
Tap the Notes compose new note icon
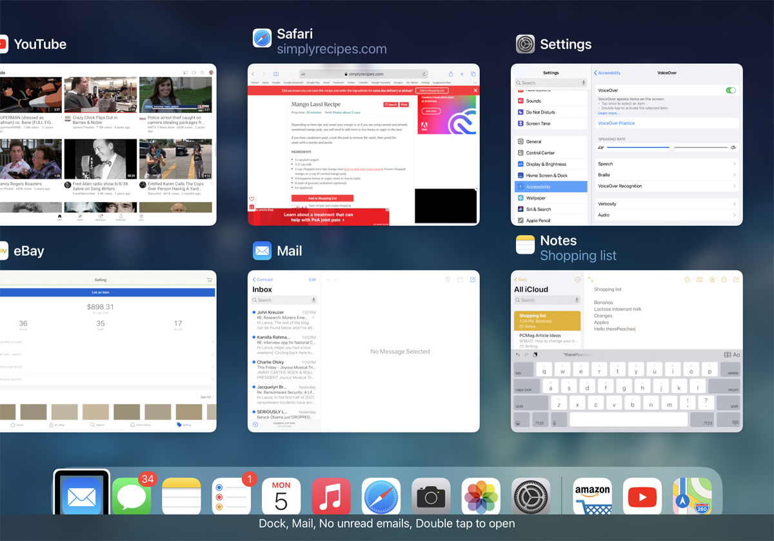click(x=736, y=280)
